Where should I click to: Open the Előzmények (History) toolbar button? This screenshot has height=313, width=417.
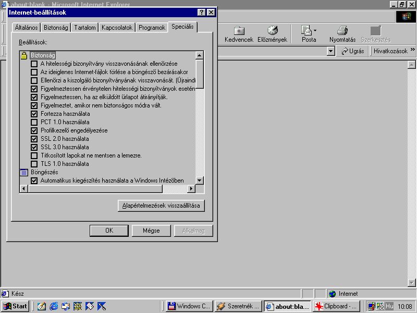tap(273, 34)
